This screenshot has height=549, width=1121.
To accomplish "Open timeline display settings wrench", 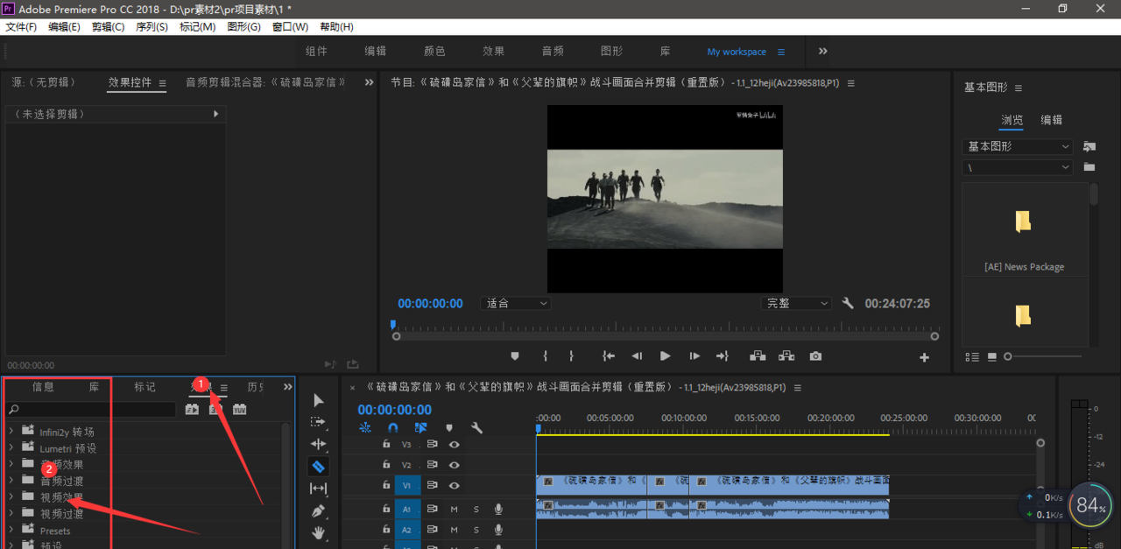I will click(476, 428).
